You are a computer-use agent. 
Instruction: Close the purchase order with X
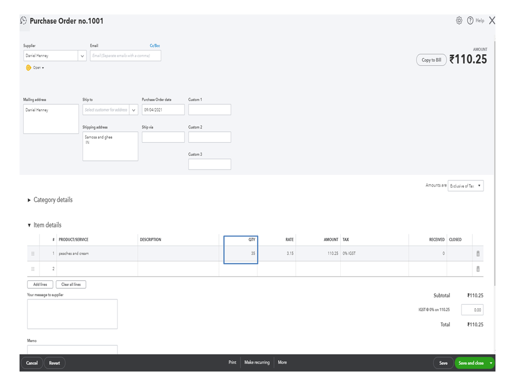(x=492, y=21)
